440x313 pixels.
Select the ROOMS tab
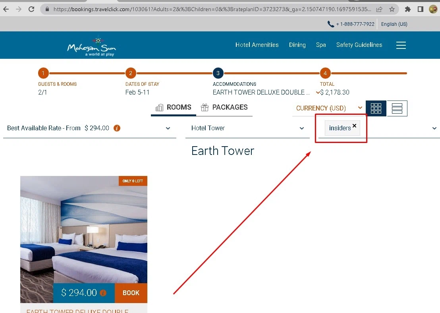click(174, 107)
